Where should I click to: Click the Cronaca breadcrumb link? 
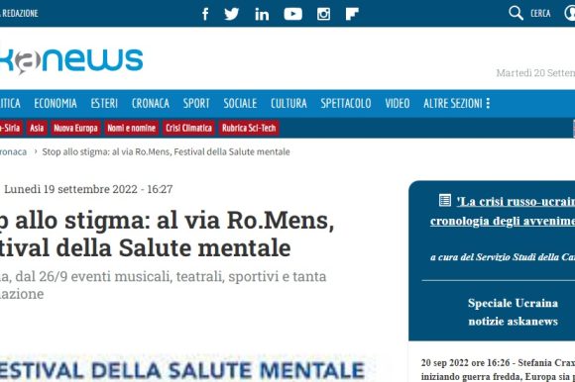pyautogui.click(x=13, y=151)
